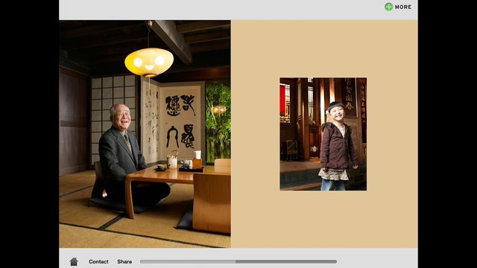Go to home via the house icon
This screenshot has width=477, height=268.
tap(74, 261)
